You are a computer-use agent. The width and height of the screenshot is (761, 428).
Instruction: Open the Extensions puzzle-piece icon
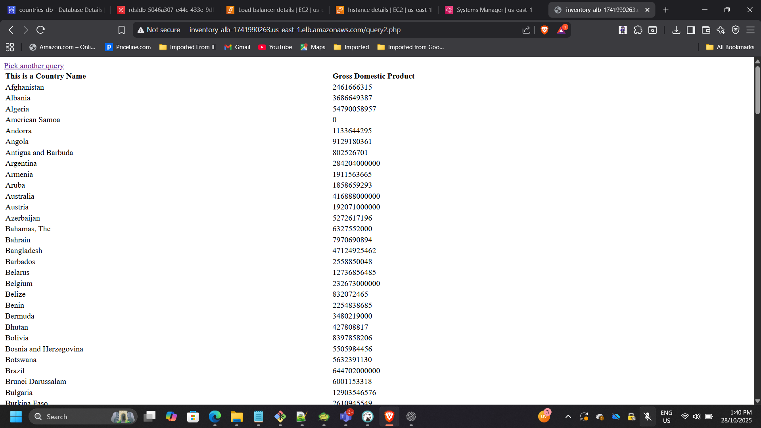pos(638,30)
